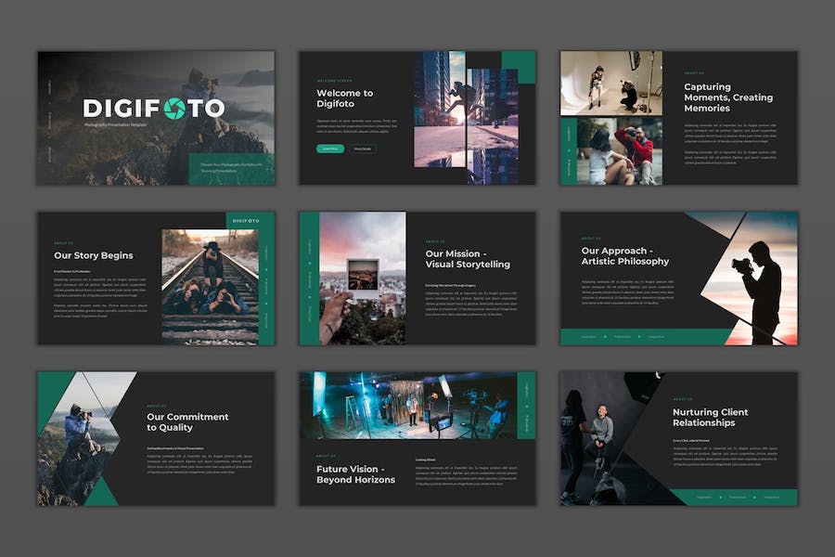Click the photographer in red jacket photo

tap(620, 151)
